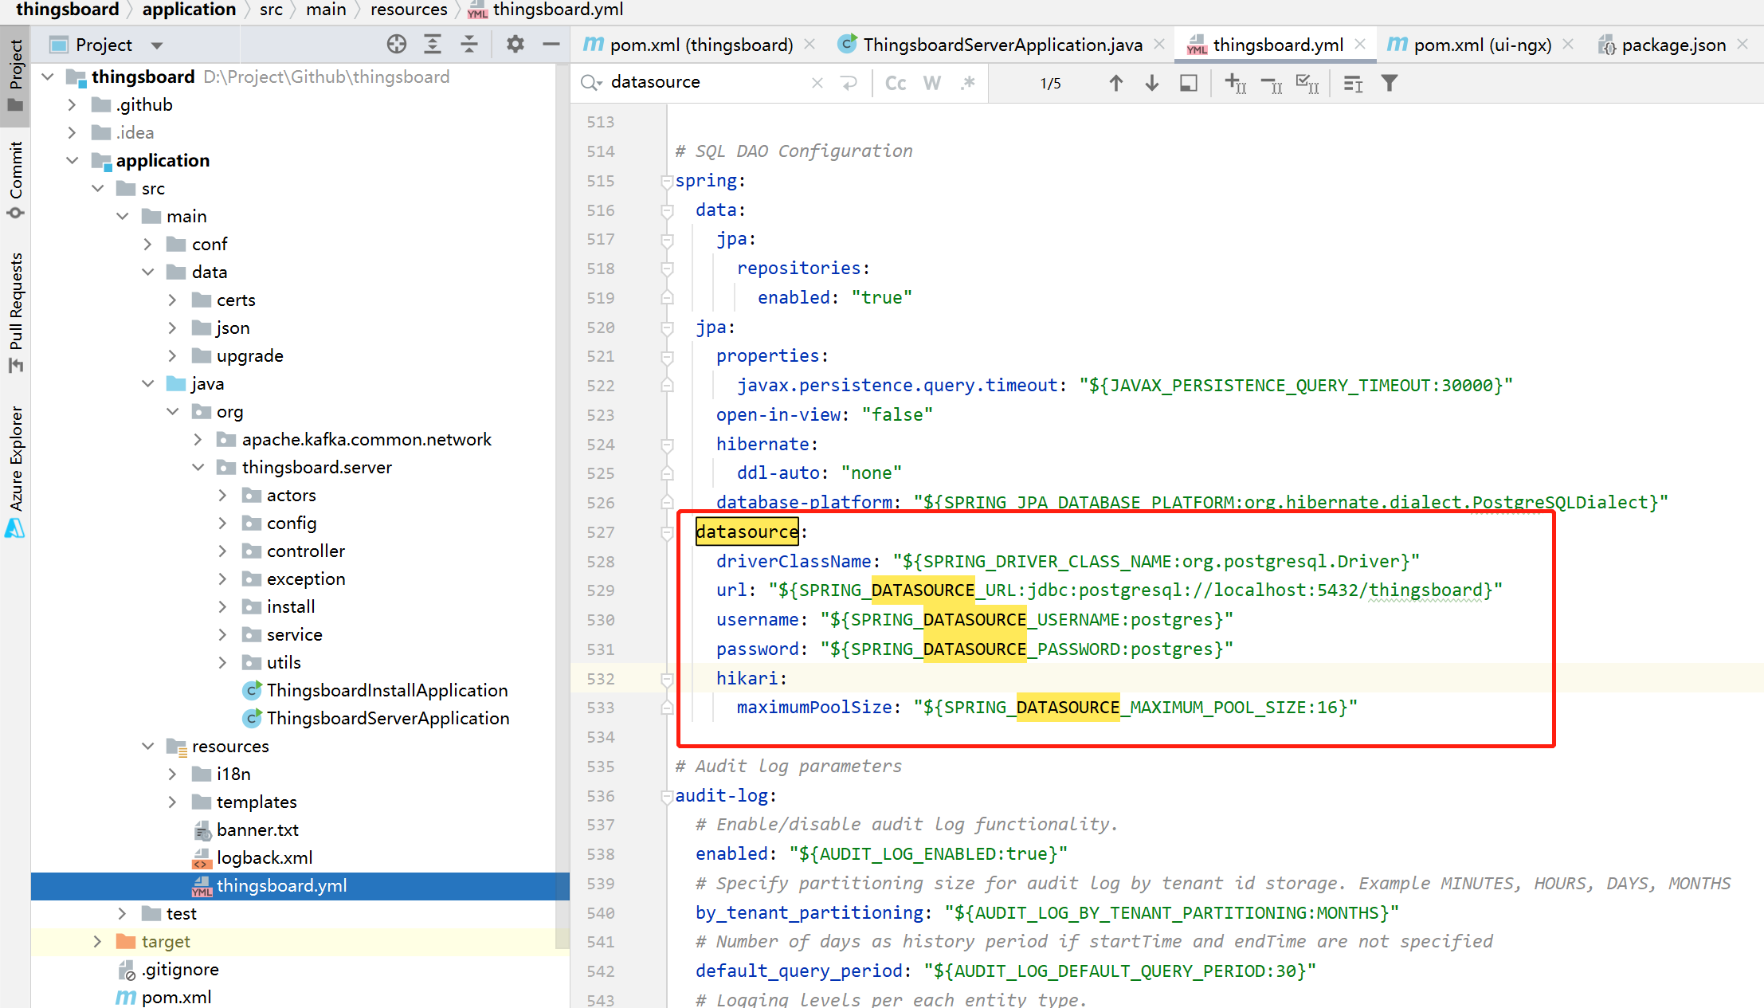1764x1008 pixels.
Task: Clear the datasource search text
Action: pos(817,83)
